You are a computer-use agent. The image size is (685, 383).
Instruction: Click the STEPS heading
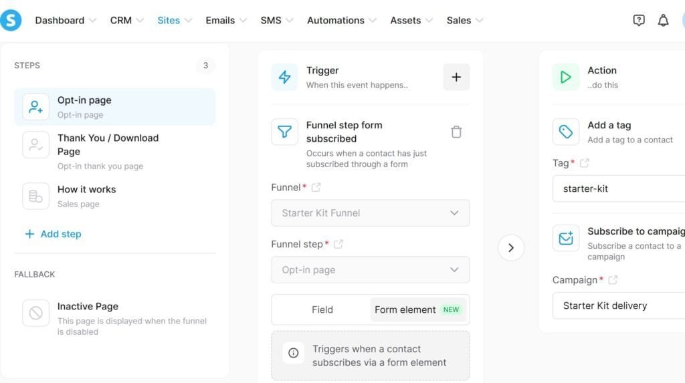coord(27,66)
